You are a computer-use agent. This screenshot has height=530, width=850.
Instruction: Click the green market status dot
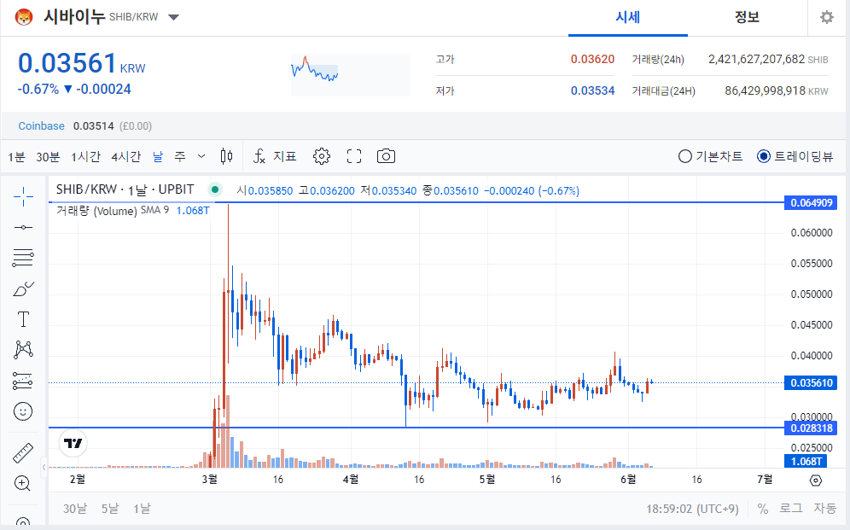click(215, 189)
